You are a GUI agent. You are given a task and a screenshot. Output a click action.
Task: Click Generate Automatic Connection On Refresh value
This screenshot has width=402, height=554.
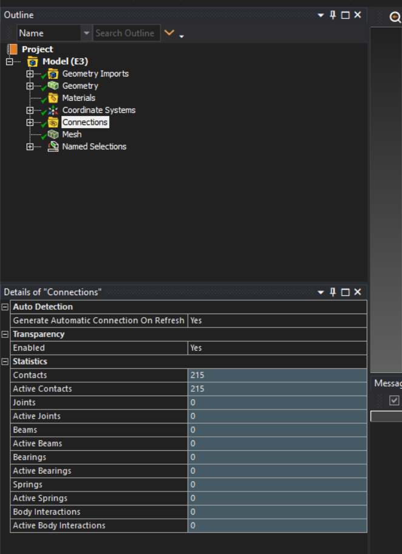(278, 321)
